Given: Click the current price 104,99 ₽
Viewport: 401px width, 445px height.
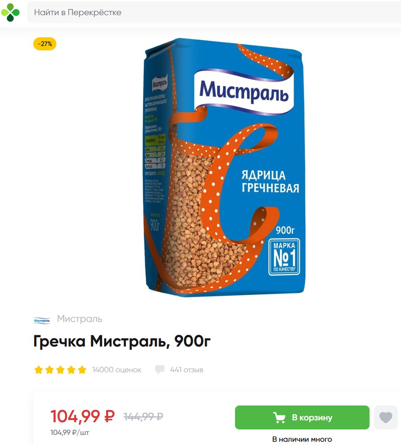Looking at the screenshot, I should click(82, 416).
